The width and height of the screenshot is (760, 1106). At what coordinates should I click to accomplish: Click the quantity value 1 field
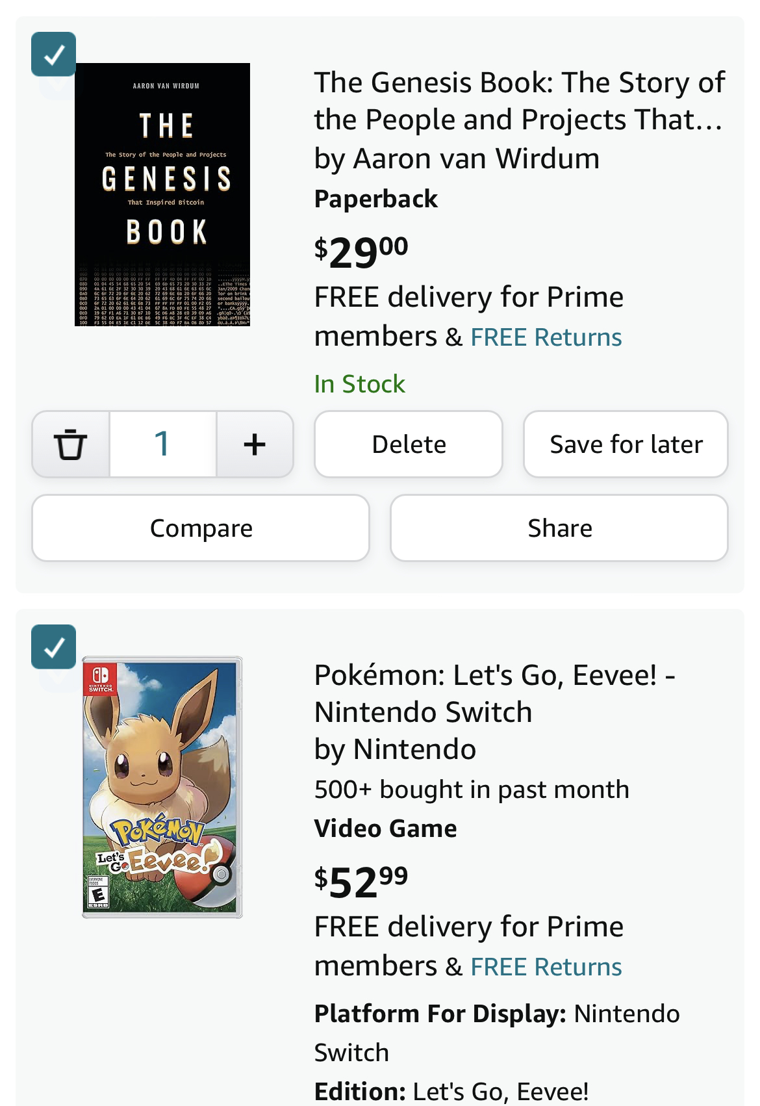coord(162,444)
